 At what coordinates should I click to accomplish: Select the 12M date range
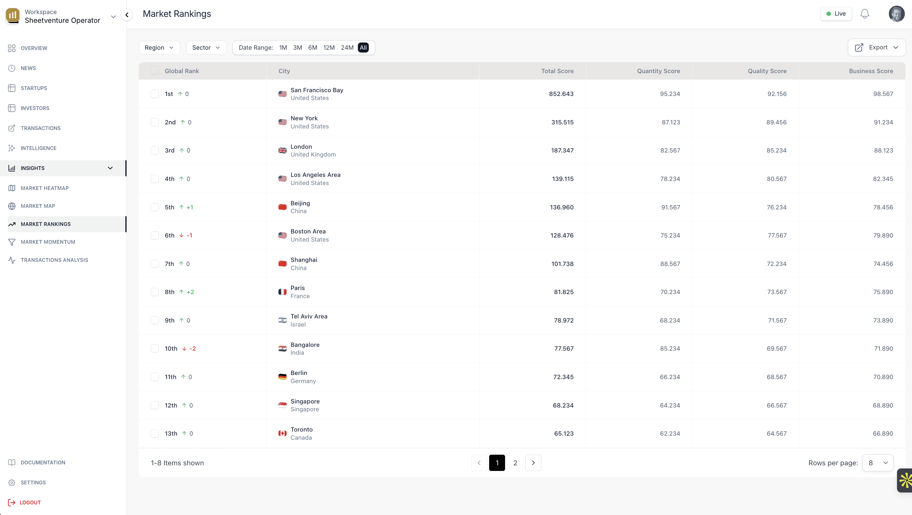point(328,47)
